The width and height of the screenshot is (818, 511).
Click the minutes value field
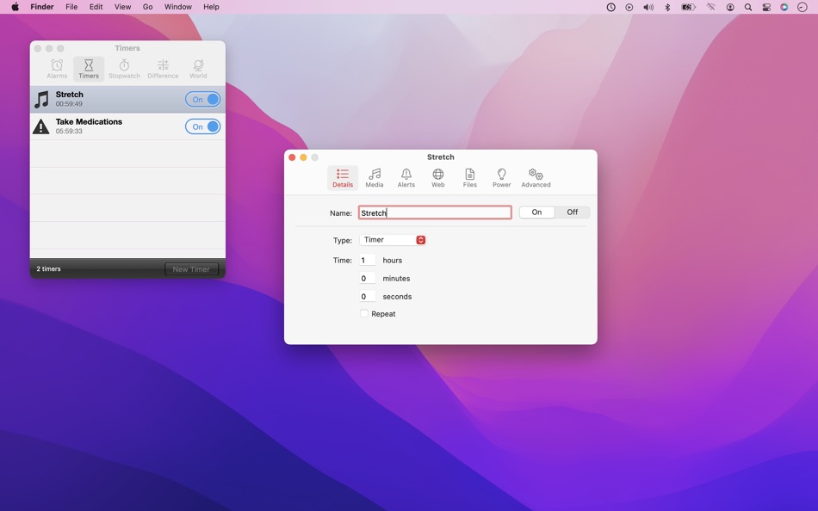(365, 278)
